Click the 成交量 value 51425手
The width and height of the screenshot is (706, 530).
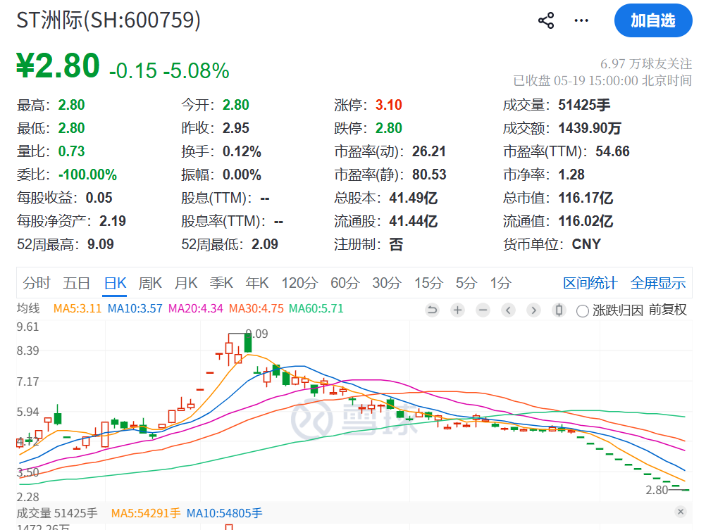pyautogui.click(x=584, y=106)
